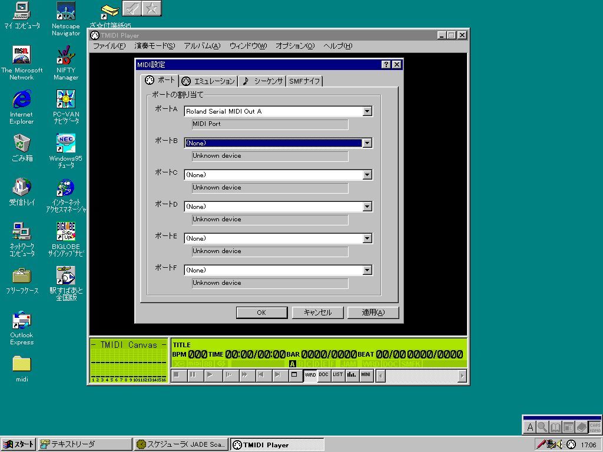Switch to the SMFナイフ tab

(x=304, y=81)
